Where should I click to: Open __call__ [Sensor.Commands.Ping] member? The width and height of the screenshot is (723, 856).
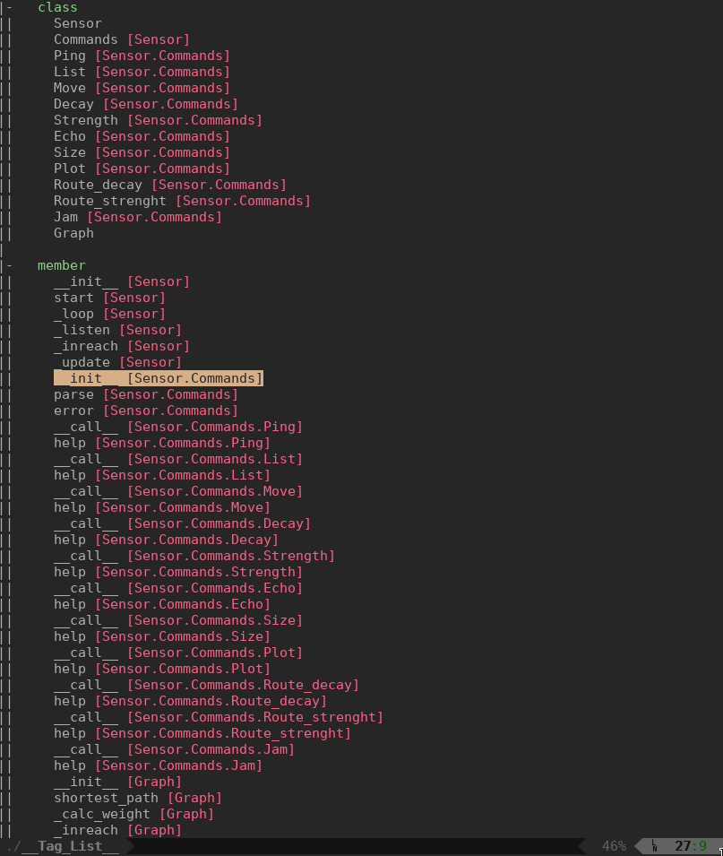click(x=177, y=427)
